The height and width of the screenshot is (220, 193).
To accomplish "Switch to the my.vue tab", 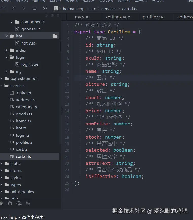I will 82,17.
